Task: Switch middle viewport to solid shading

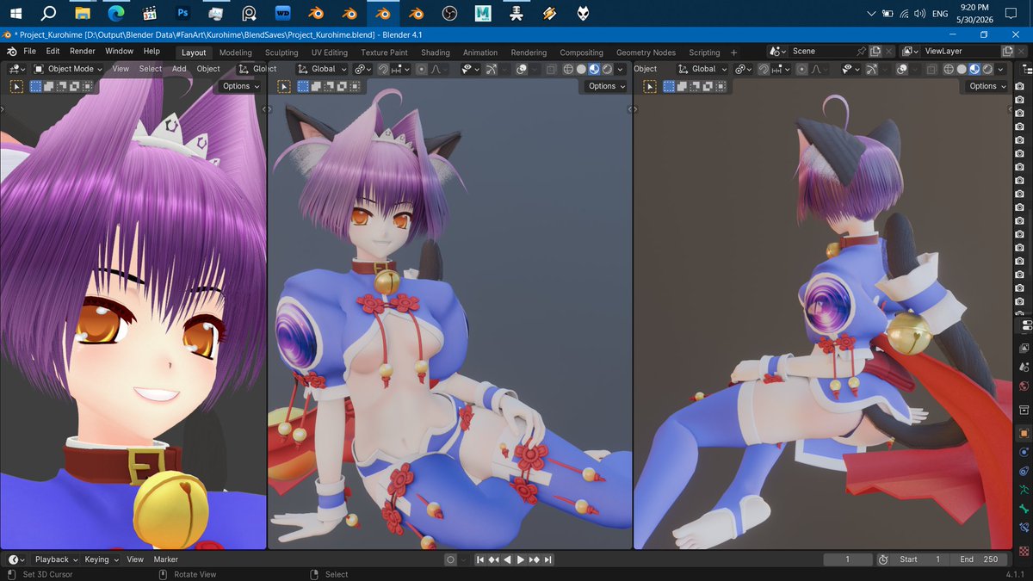Action: pos(581,69)
